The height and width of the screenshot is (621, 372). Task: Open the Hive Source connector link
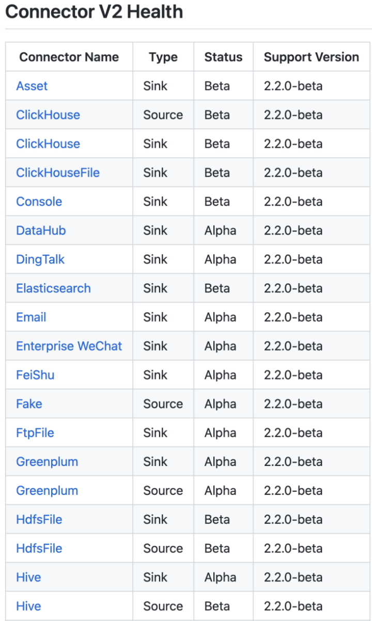click(28, 607)
